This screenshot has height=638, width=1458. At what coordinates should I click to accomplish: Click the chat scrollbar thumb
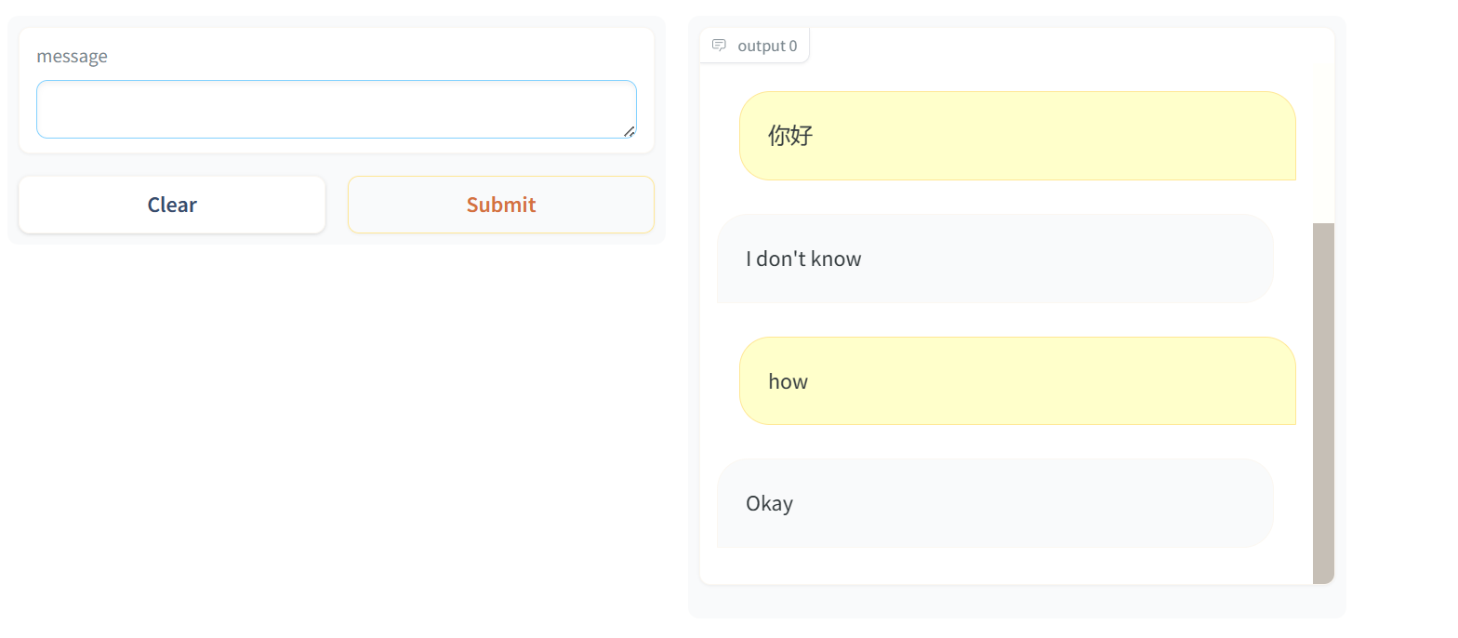[1323, 404]
